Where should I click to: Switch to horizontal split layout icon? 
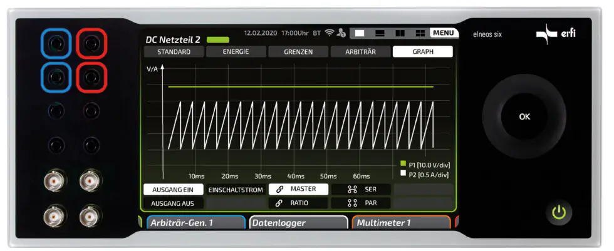(380, 33)
